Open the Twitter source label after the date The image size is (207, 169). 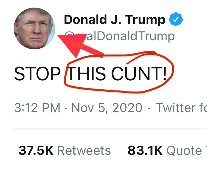click(x=181, y=108)
